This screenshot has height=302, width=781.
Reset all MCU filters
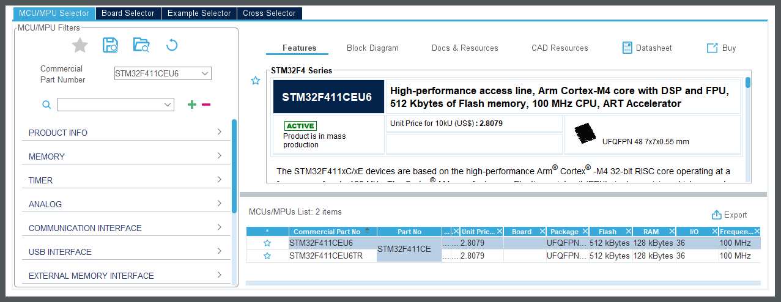click(x=172, y=45)
